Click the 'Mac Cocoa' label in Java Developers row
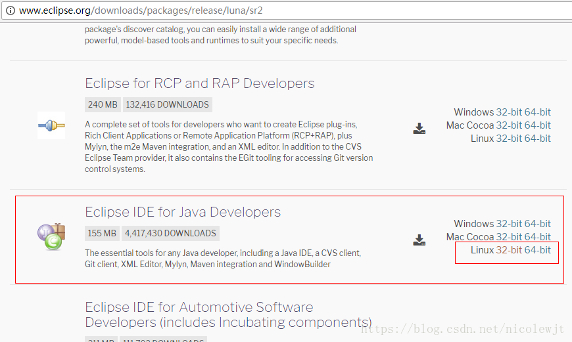Image resolution: width=572 pixels, height=342 pixels. point(470,237)
